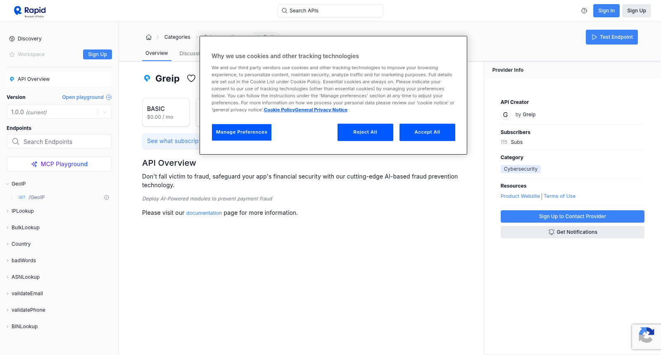661x355 pixels.
Task: Open the version 1.0.0 dropdown
Action: (x=59, y=112)
